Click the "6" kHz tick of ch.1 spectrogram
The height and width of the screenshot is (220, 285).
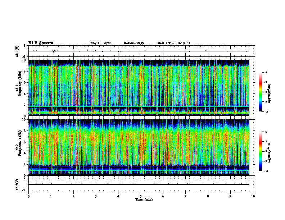[25, 83]
